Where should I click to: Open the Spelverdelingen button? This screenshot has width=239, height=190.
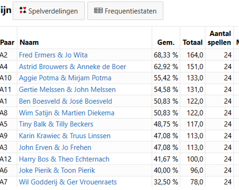pos(48,11)
